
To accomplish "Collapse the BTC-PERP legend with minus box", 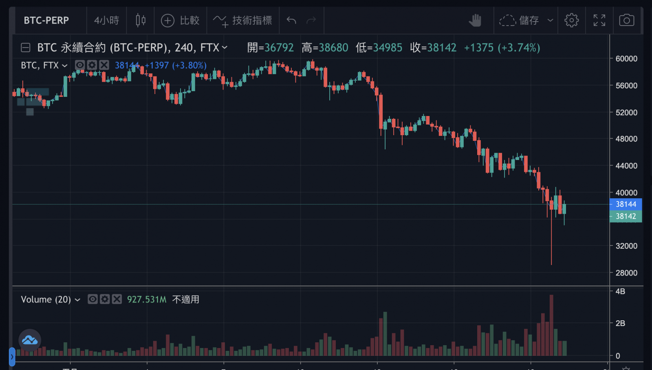I will (25, 48).
